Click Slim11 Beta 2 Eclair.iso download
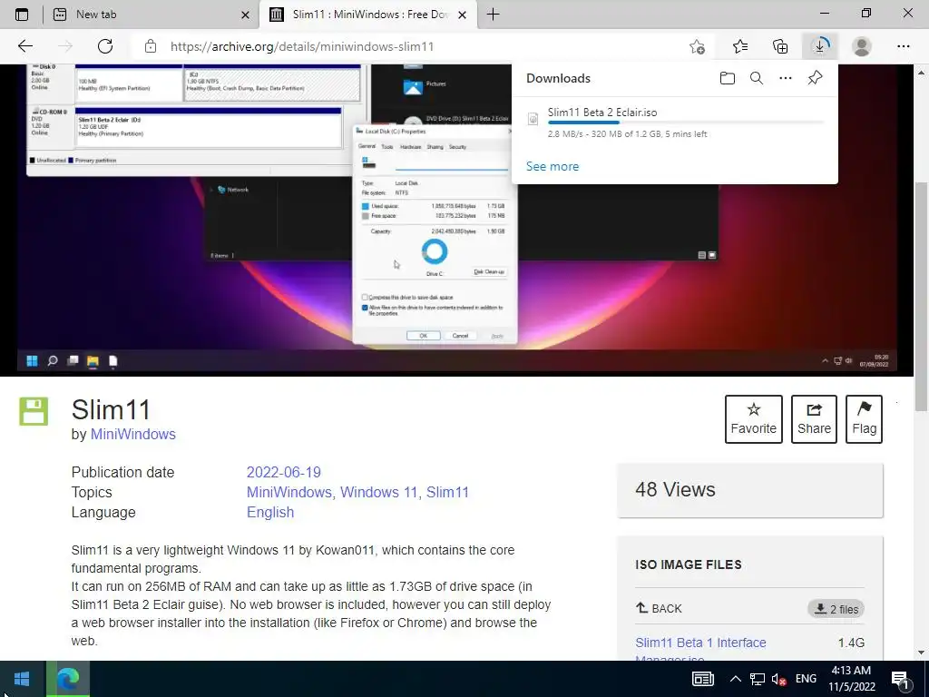Screen dimensions: 929x697 (x=602, y=112)
